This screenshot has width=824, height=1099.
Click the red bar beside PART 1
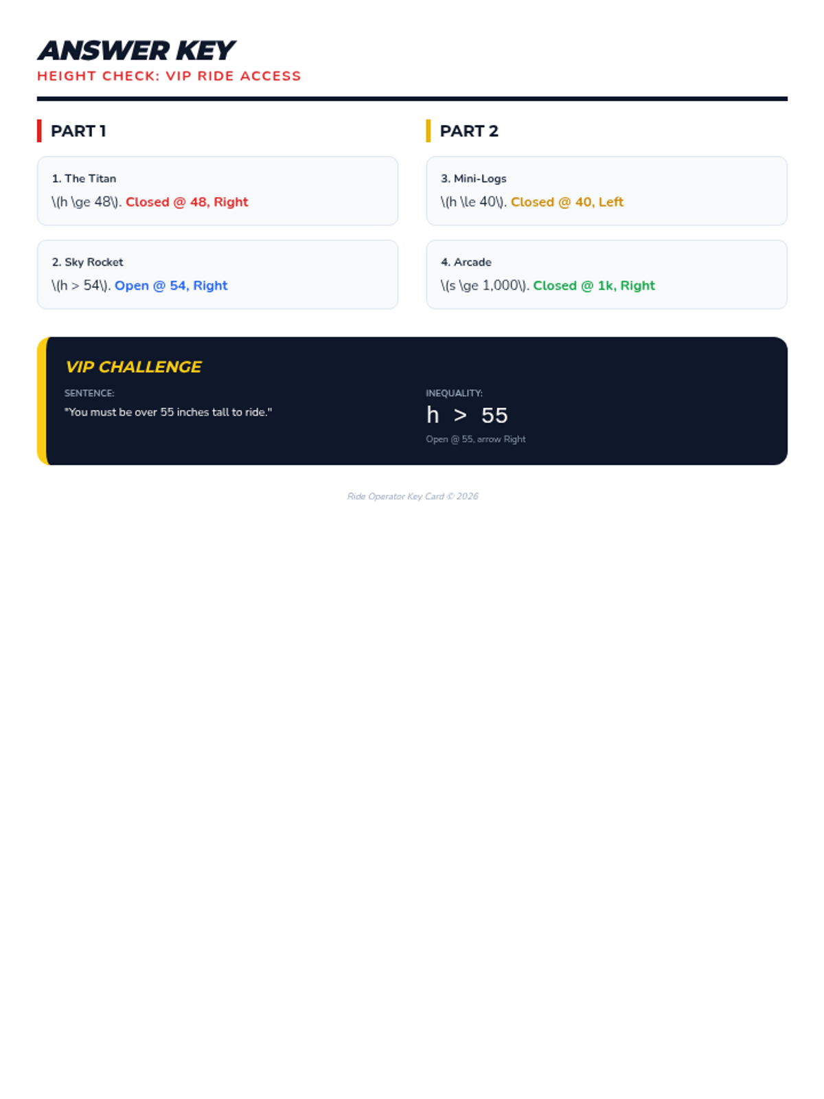[x=39, y=131]
